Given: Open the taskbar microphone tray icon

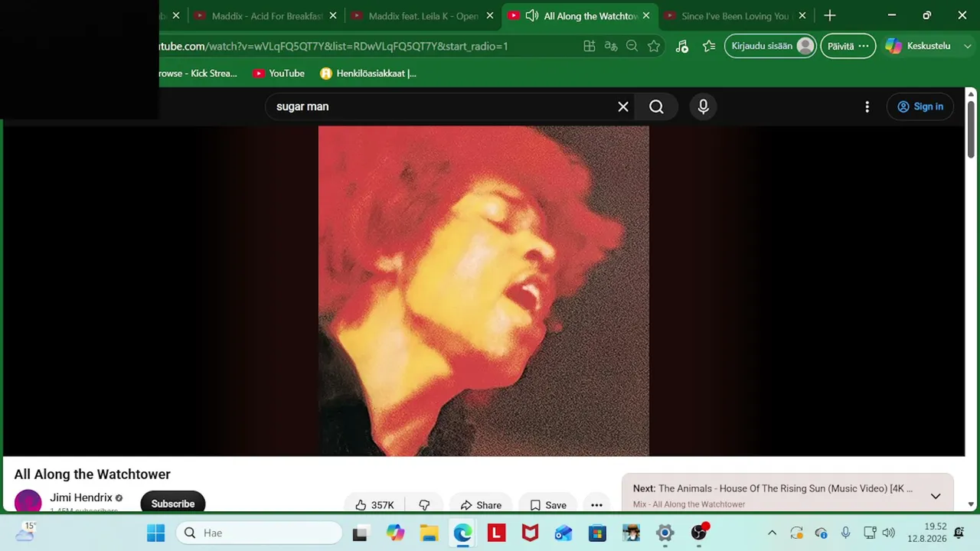Looking at the screenshot, I should pyautogui.click(x=845, y=533).
